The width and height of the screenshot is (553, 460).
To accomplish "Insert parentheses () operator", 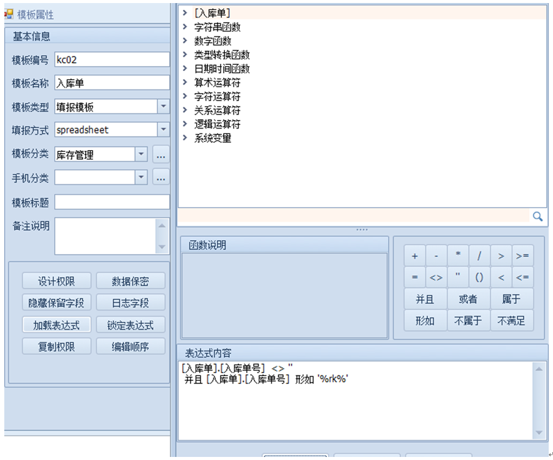I will tap(479, 277).
